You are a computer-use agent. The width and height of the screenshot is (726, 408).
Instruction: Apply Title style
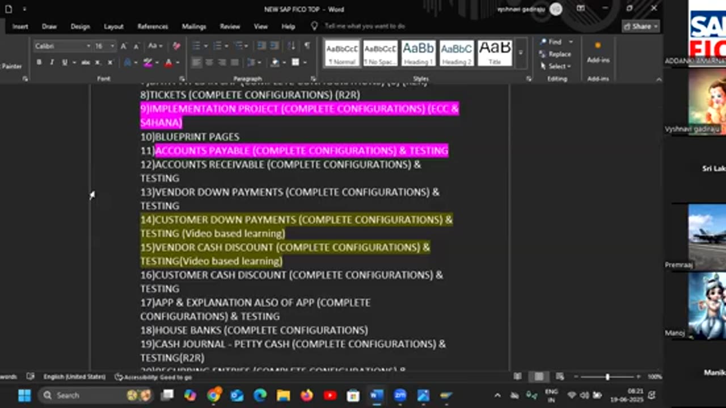(495, 53)
